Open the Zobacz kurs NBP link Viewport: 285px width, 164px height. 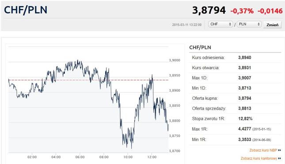tap(263, 150)
